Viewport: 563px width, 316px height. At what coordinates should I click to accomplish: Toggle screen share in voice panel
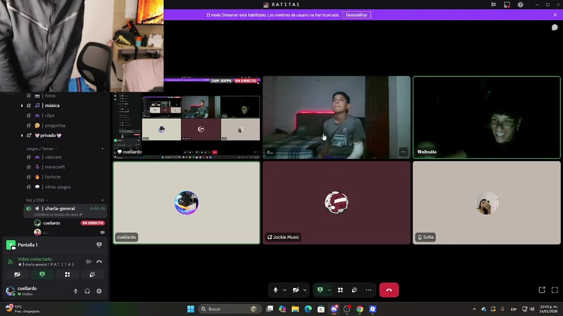coord(42,274)
